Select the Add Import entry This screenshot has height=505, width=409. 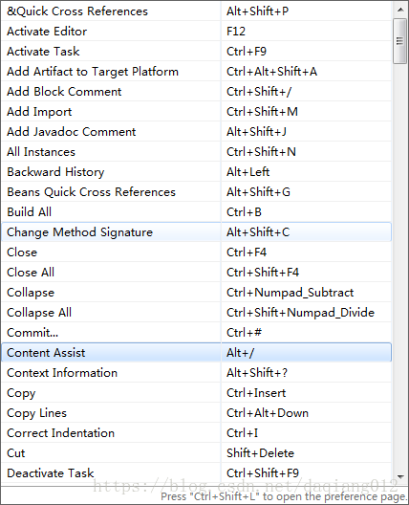point(196,112)
